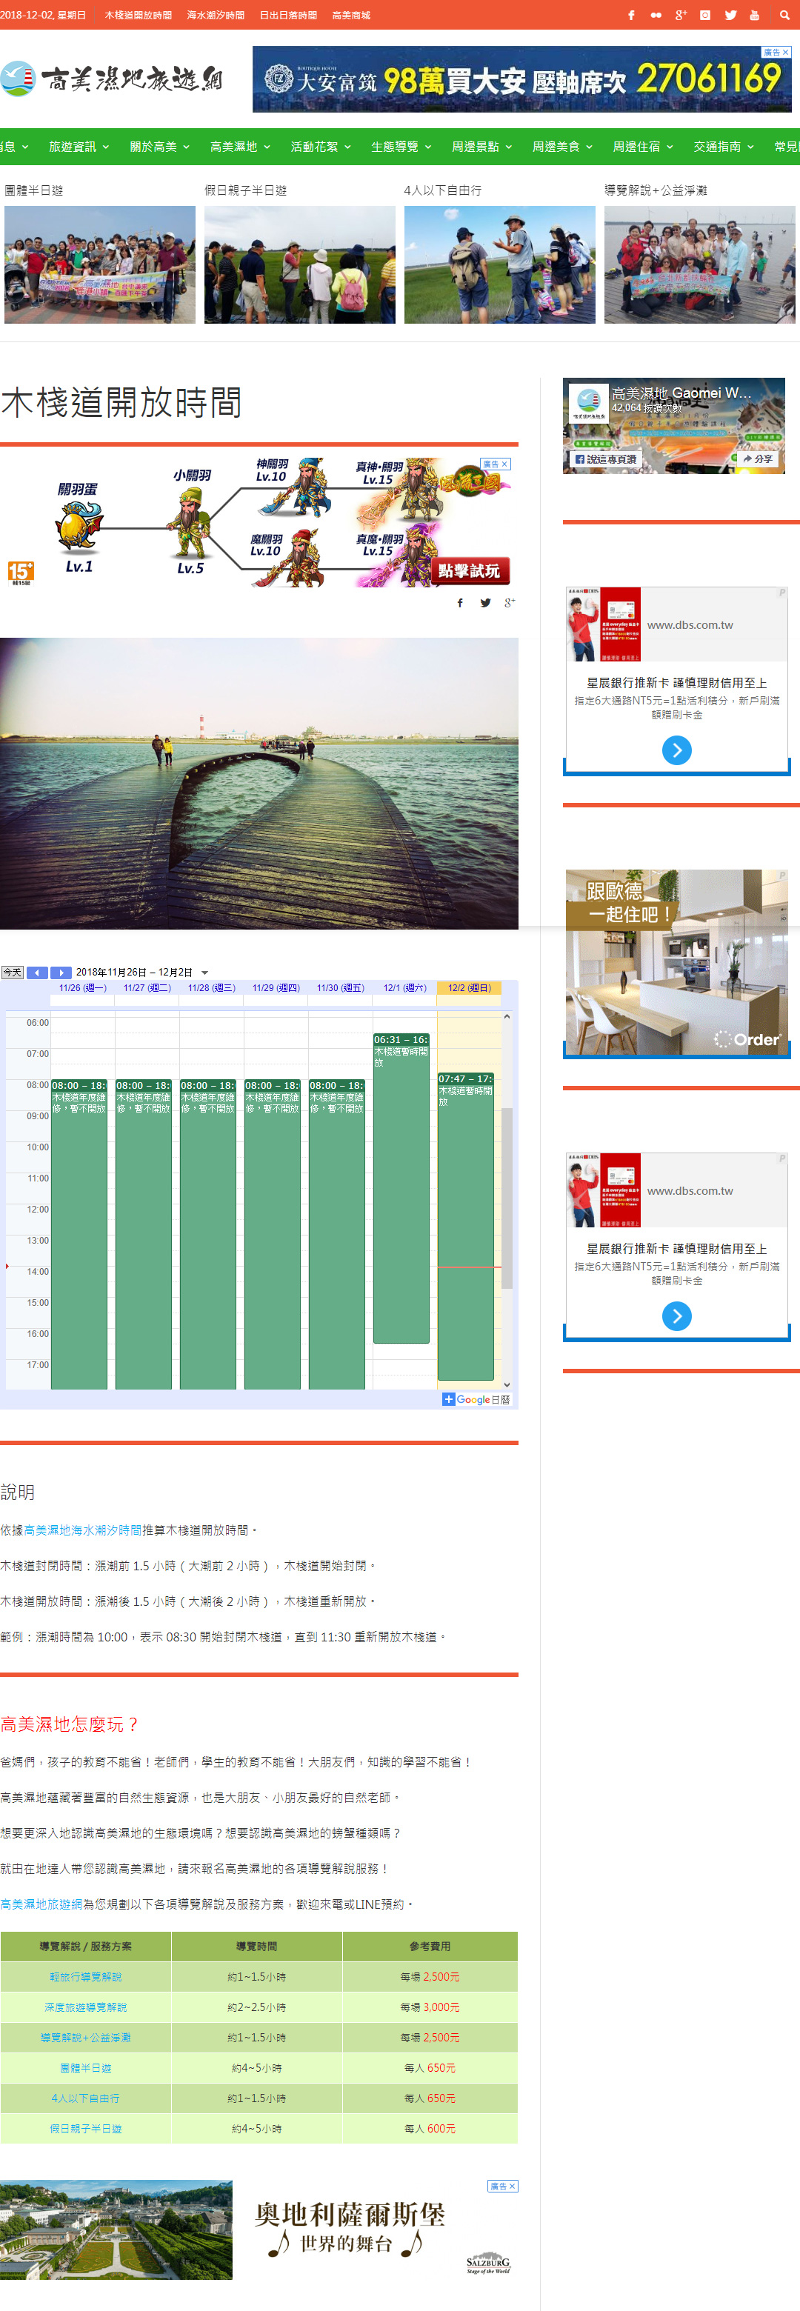This screenshot has width=800, height=2311.
Task: Open the 團體半日遊 group photo thumbnail
Action: pyautogui.click(x=99, y=264)
